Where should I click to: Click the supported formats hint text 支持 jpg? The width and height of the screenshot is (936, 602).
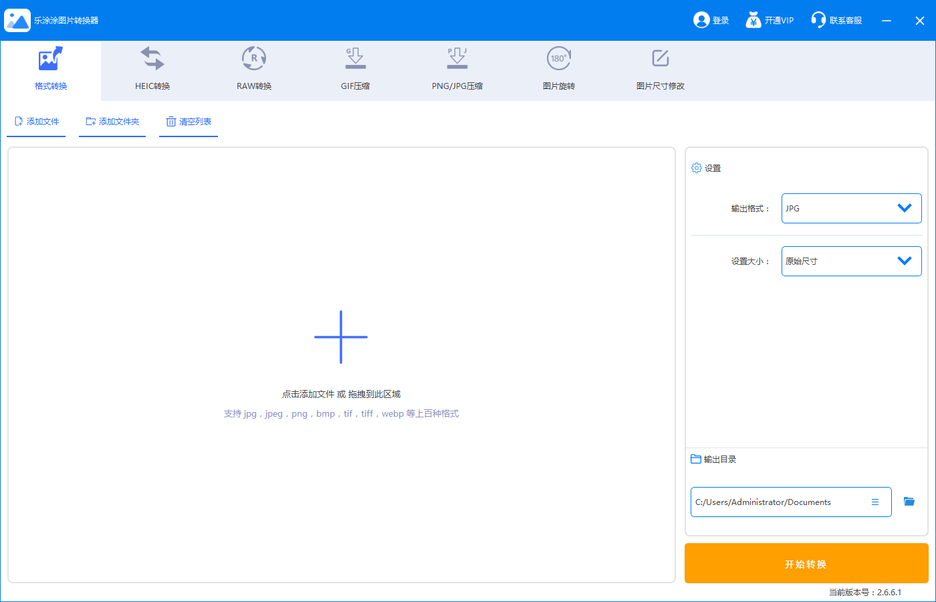[341, 414]
